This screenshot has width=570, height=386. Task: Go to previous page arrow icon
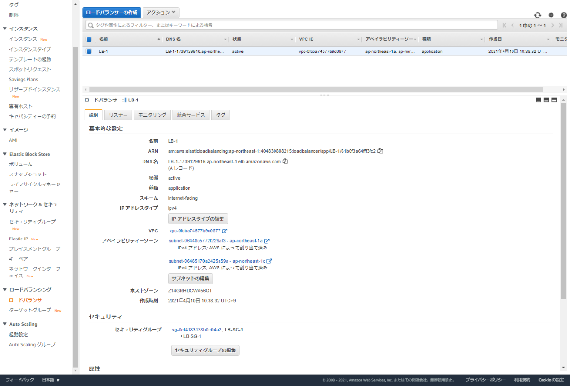click(x=513, y=25)
